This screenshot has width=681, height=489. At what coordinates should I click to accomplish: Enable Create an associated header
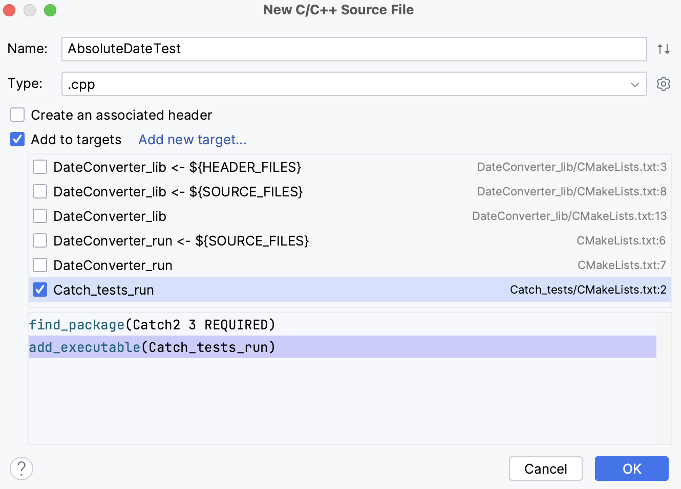point(17,115)
